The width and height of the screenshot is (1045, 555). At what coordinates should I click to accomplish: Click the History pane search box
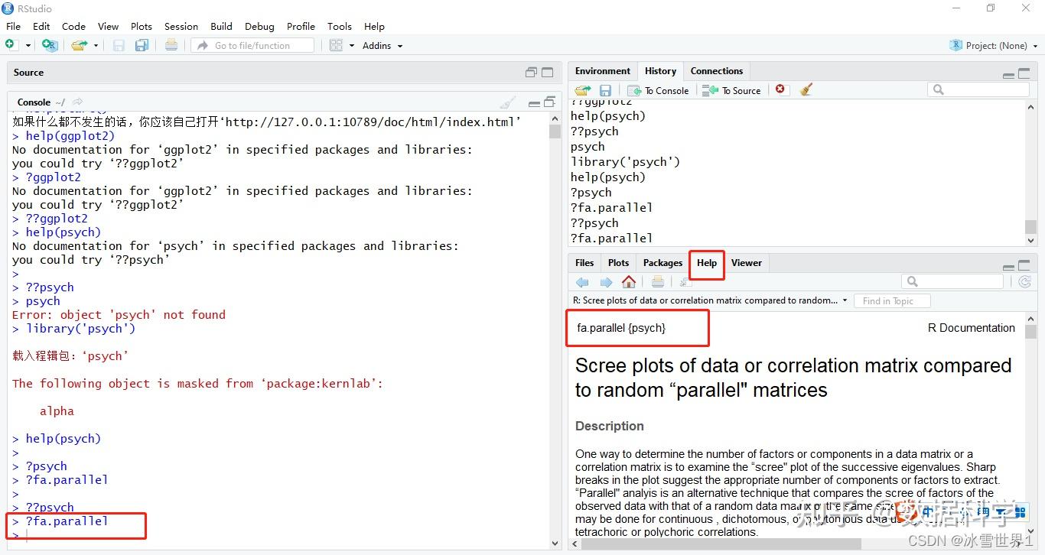coord(978,90)
